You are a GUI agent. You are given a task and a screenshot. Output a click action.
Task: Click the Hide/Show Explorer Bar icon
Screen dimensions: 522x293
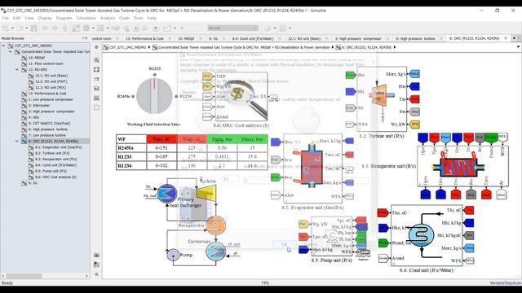(x=96, y=47)
